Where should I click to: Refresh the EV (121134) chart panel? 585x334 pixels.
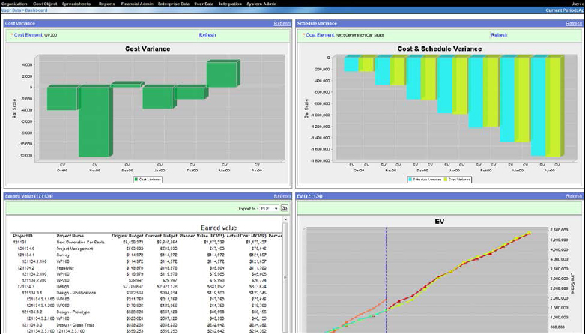574,196
